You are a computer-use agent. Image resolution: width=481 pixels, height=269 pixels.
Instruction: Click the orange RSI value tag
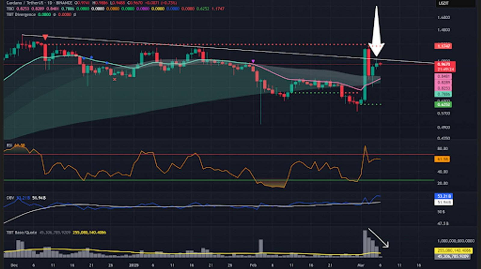(442, 159)
